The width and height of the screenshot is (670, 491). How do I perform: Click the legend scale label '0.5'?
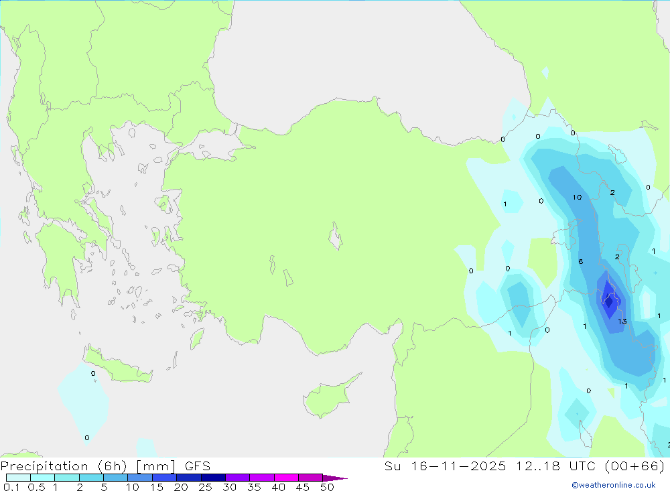pos(36,487)
